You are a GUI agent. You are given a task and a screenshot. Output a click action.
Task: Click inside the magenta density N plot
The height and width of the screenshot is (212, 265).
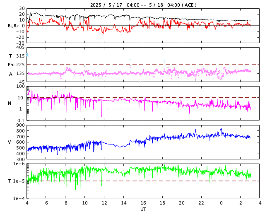tap(143, 103)
